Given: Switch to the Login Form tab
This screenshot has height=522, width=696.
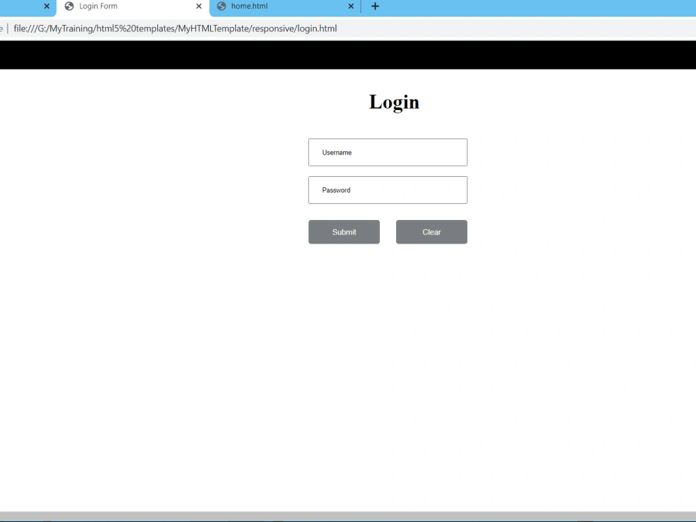Looking at the screenshot, I should coord(132,6).
